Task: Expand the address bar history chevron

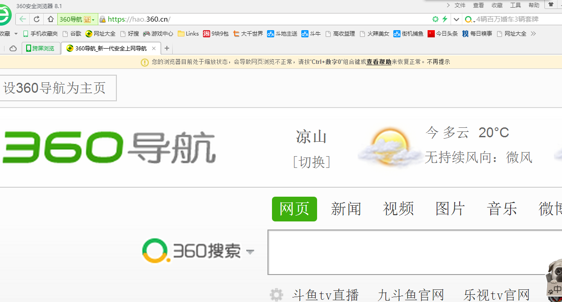Action: tap(456, 19)
